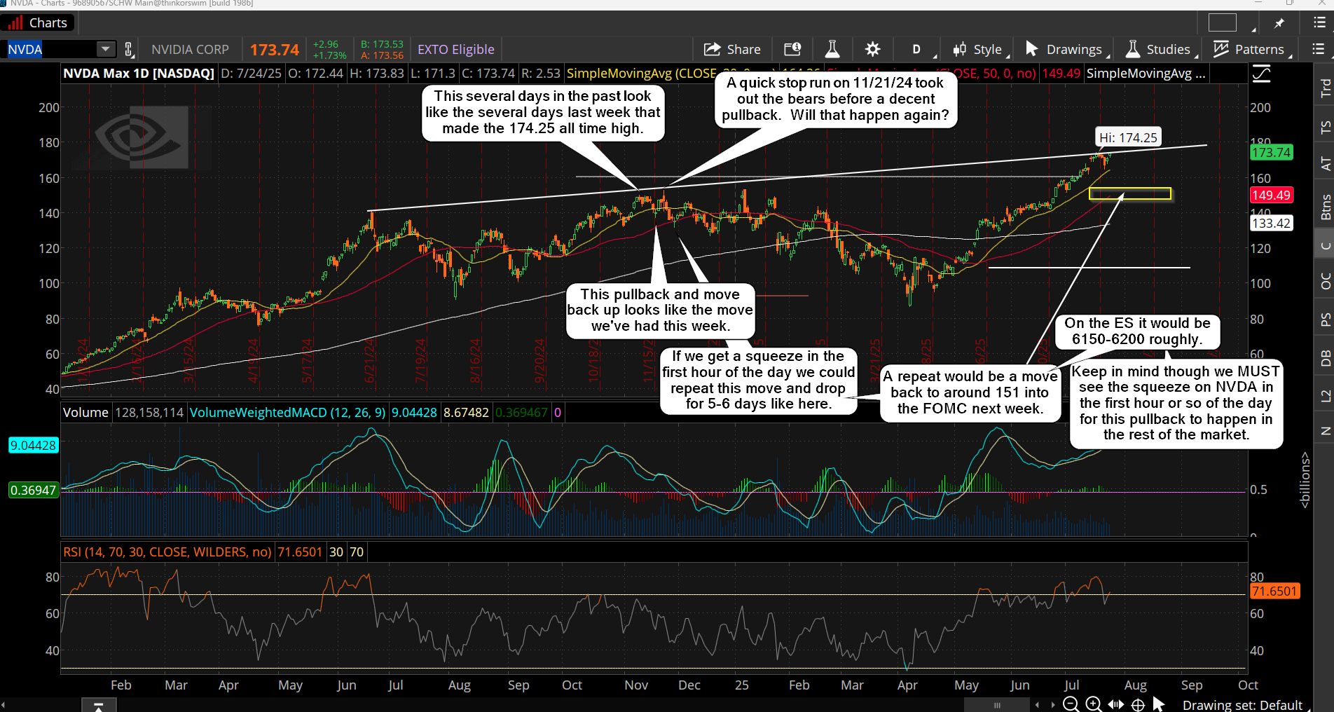The image size is (1334, 712).
Task: Open the DB sidebar tab
Action: (1325, 358)
